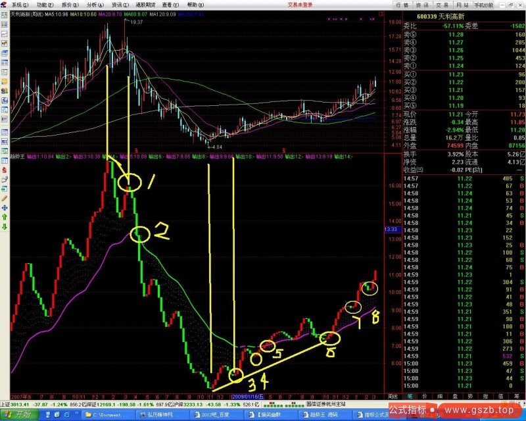Click the up arrow icon in left toolbar
526x421 pixels.
point(5,216)
